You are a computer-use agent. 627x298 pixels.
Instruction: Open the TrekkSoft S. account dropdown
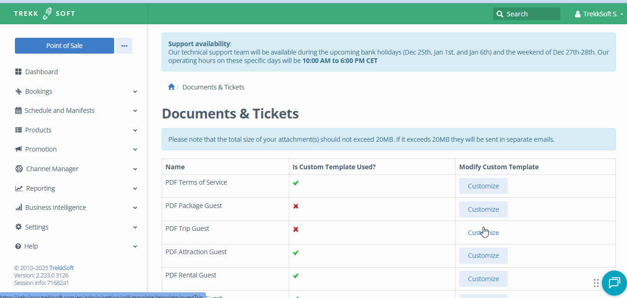click(599, 14)
